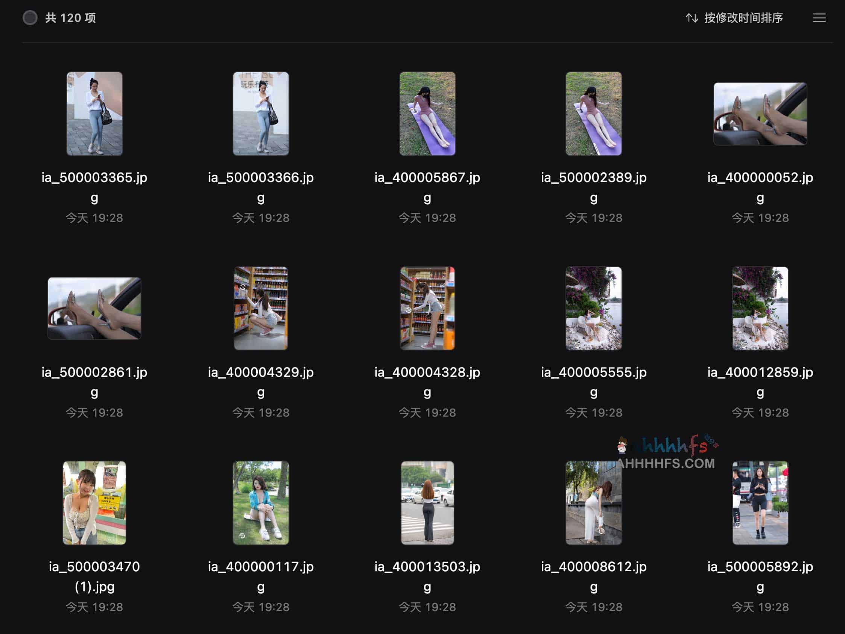Open the ia_400000052.jpg landscape thumbnail
The width and height of the screenshot is (845, 634).
pyautogui.click(x=760, y=114)
